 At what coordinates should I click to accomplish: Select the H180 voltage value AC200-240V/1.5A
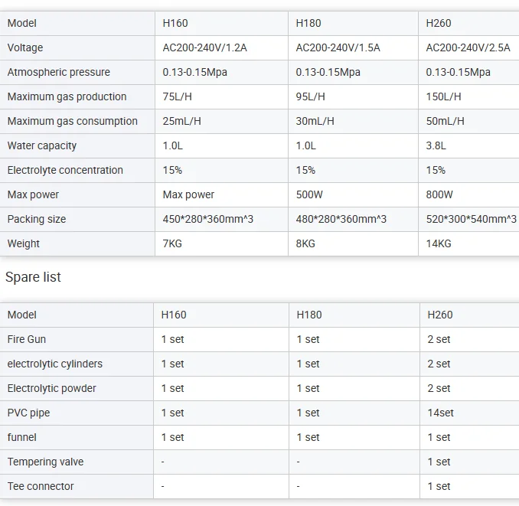pos(338,47)
